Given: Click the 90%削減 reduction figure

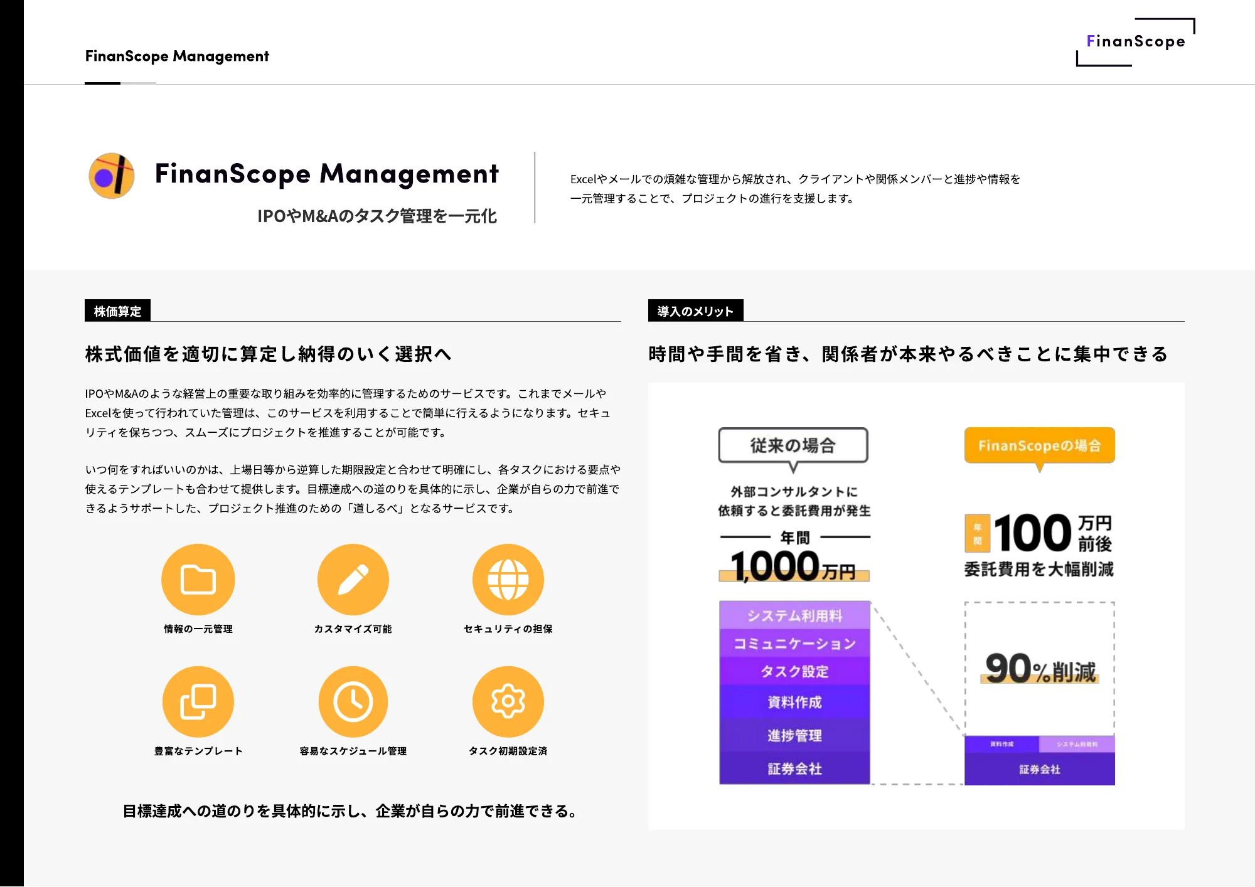Looking at the screenshot, I should click(x=1040, y=669).
